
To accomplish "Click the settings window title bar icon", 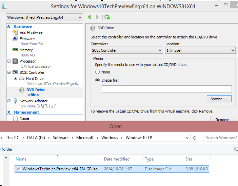I will [x=4, y=6].
